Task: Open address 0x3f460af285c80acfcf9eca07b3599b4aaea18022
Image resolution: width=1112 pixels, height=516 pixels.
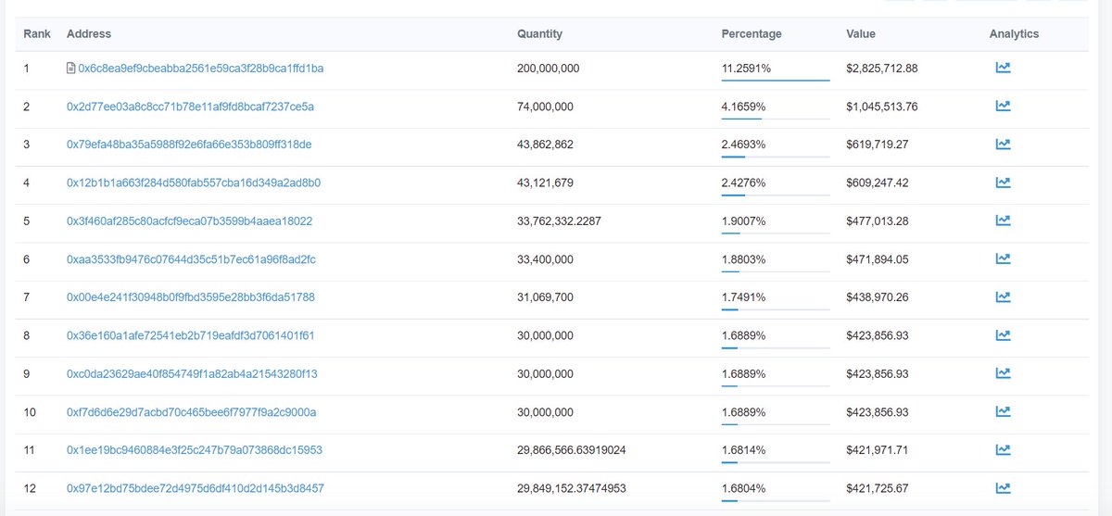Action: click(189, 221)
